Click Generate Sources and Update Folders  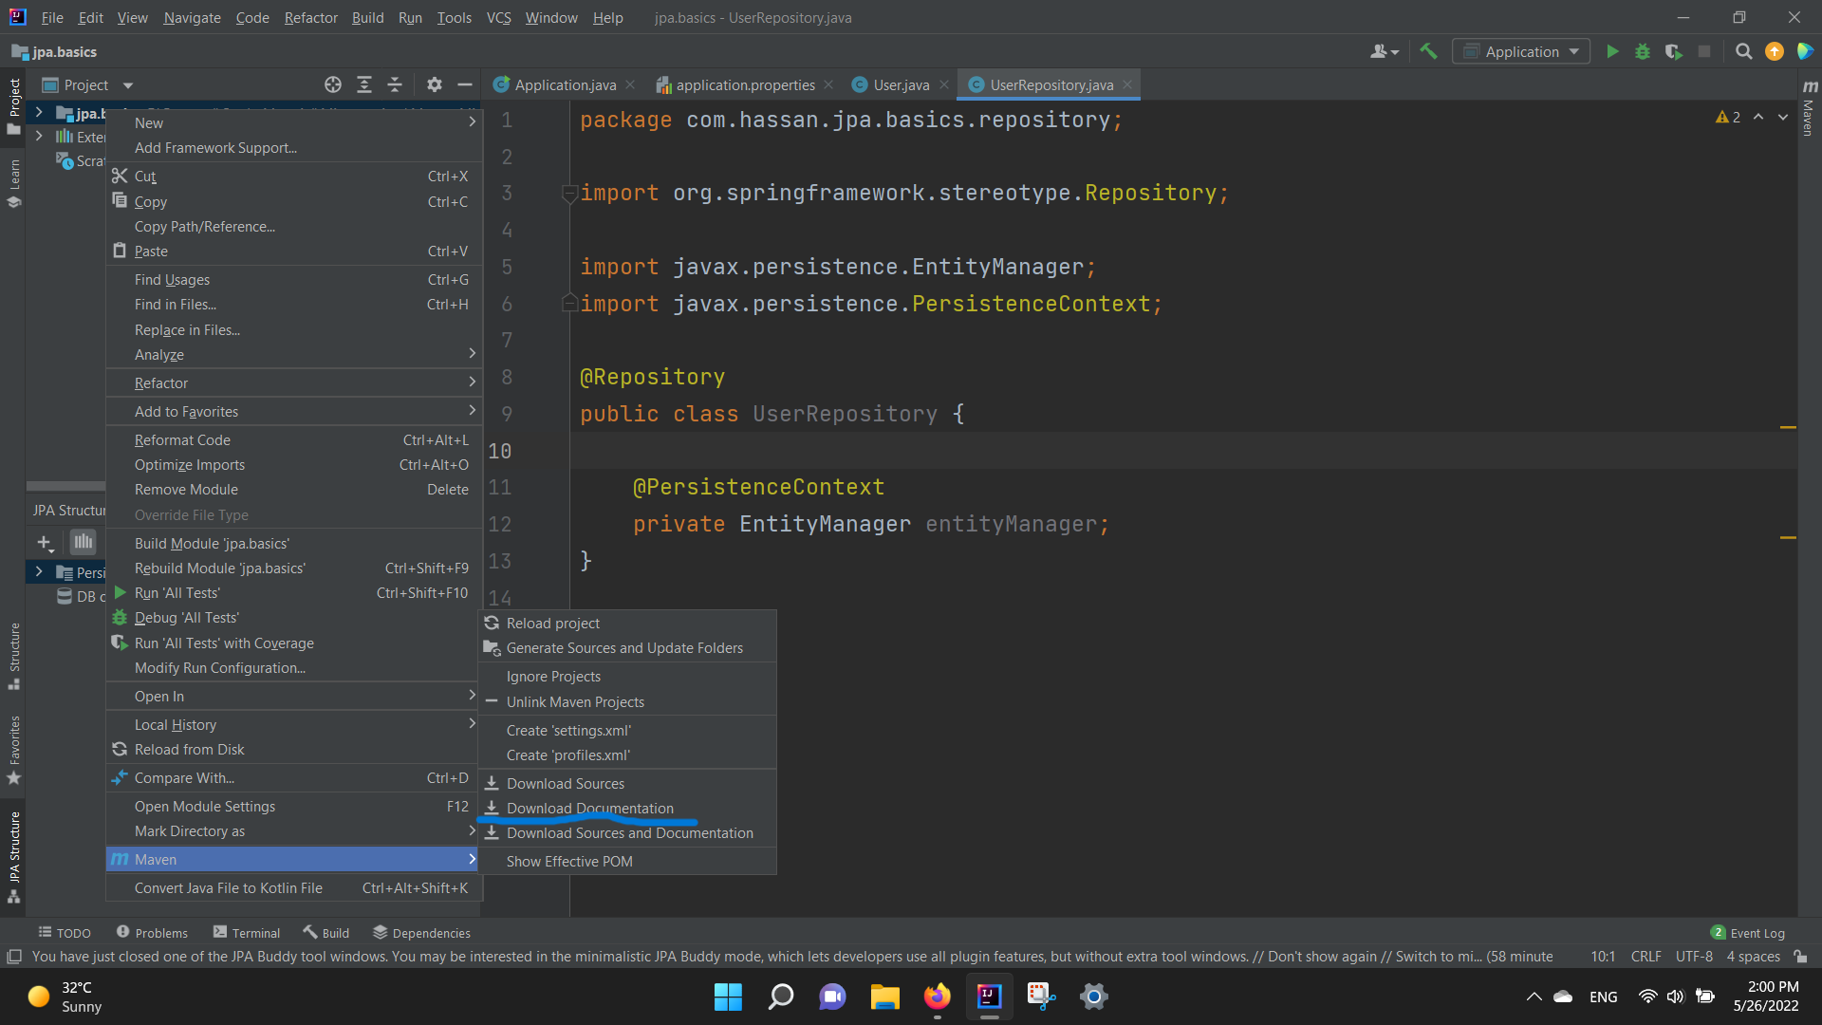[627, 648]
